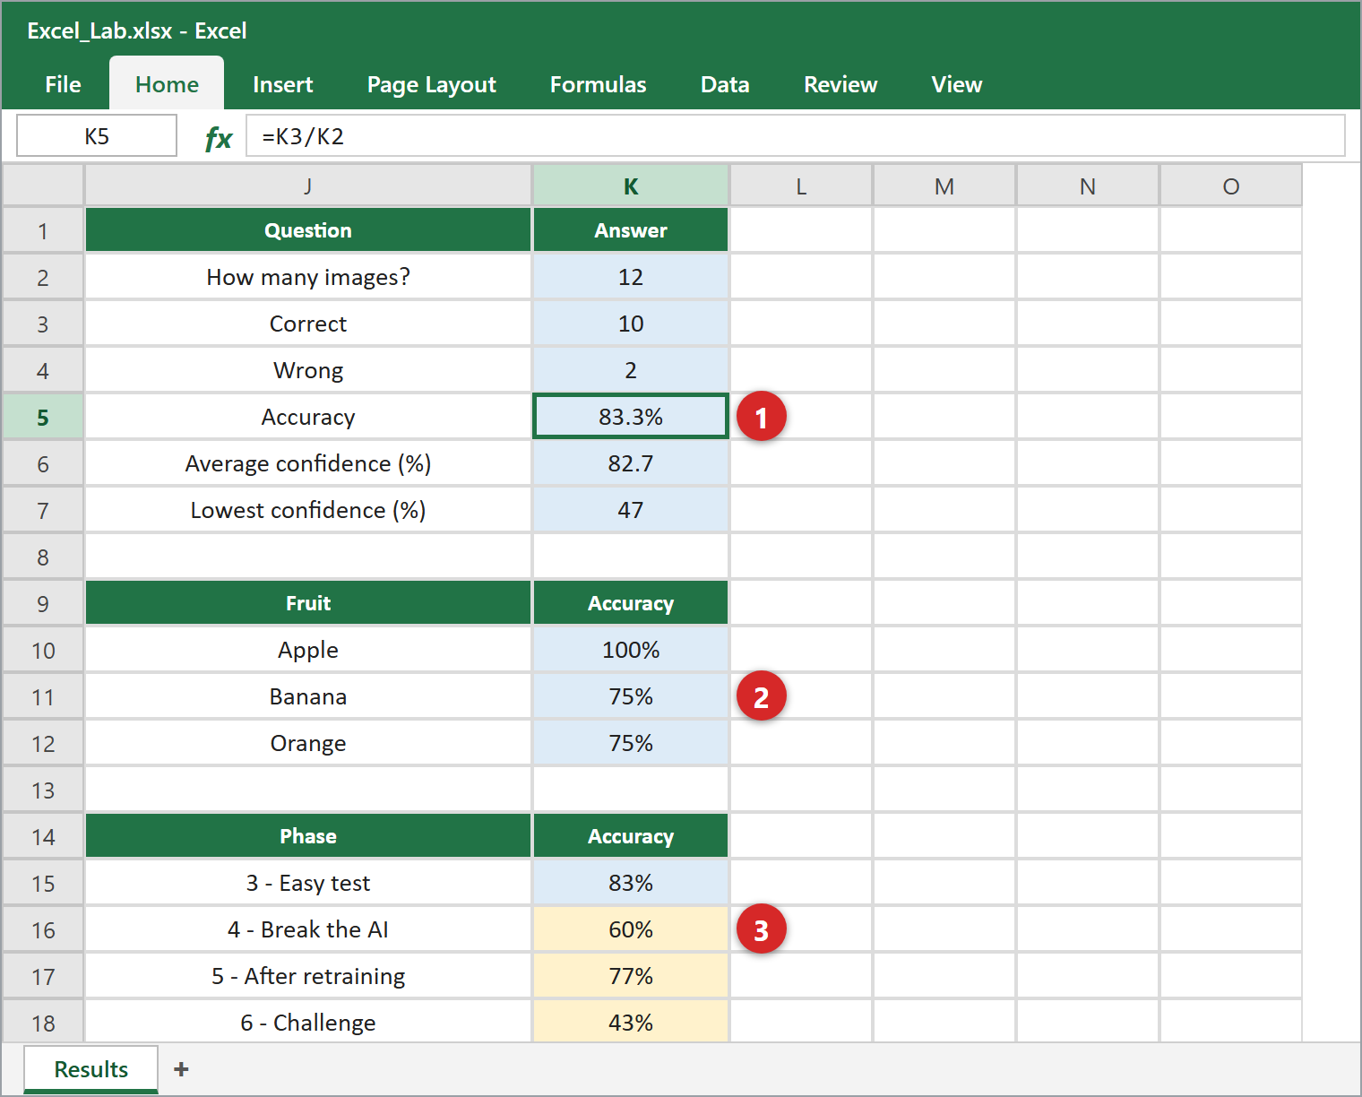Viewport: 1362px width, 1097px height.
Task: Select the cell showing 43%
Action: click(631, 1022)
